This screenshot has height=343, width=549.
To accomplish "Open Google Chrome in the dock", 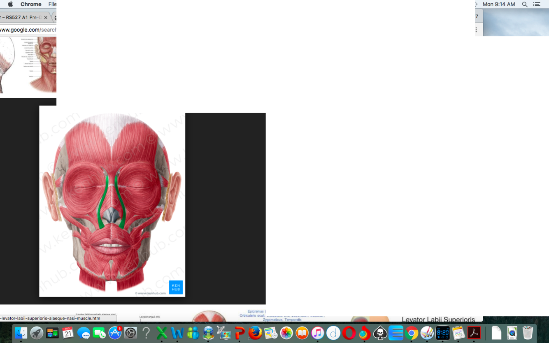I will (412, 333).
